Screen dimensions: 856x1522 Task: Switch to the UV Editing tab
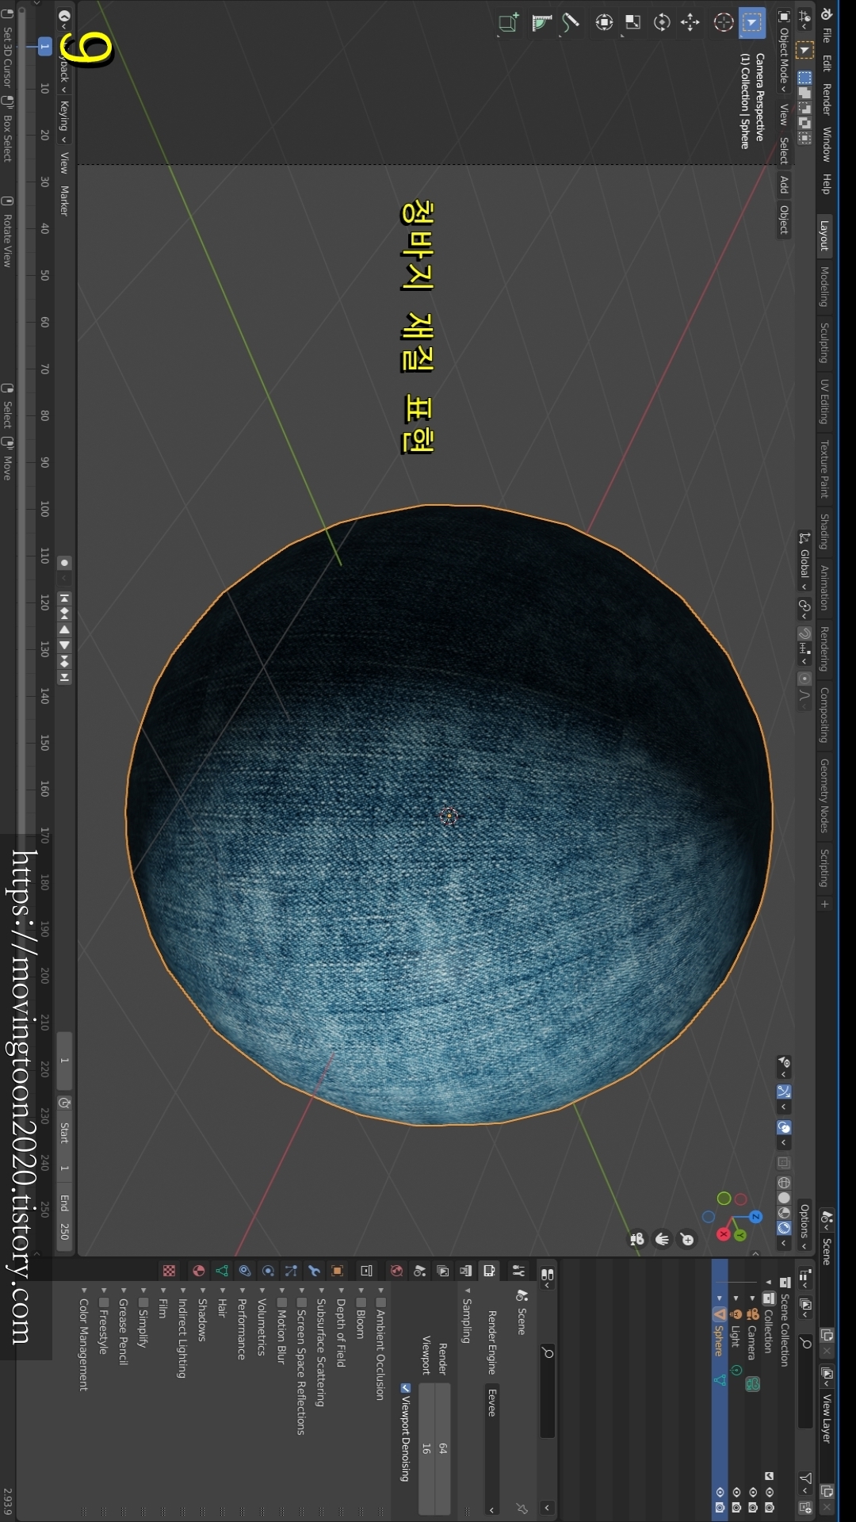(824, 402)
